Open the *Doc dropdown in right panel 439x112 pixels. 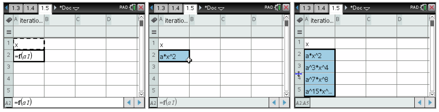[x=367, y=9]
